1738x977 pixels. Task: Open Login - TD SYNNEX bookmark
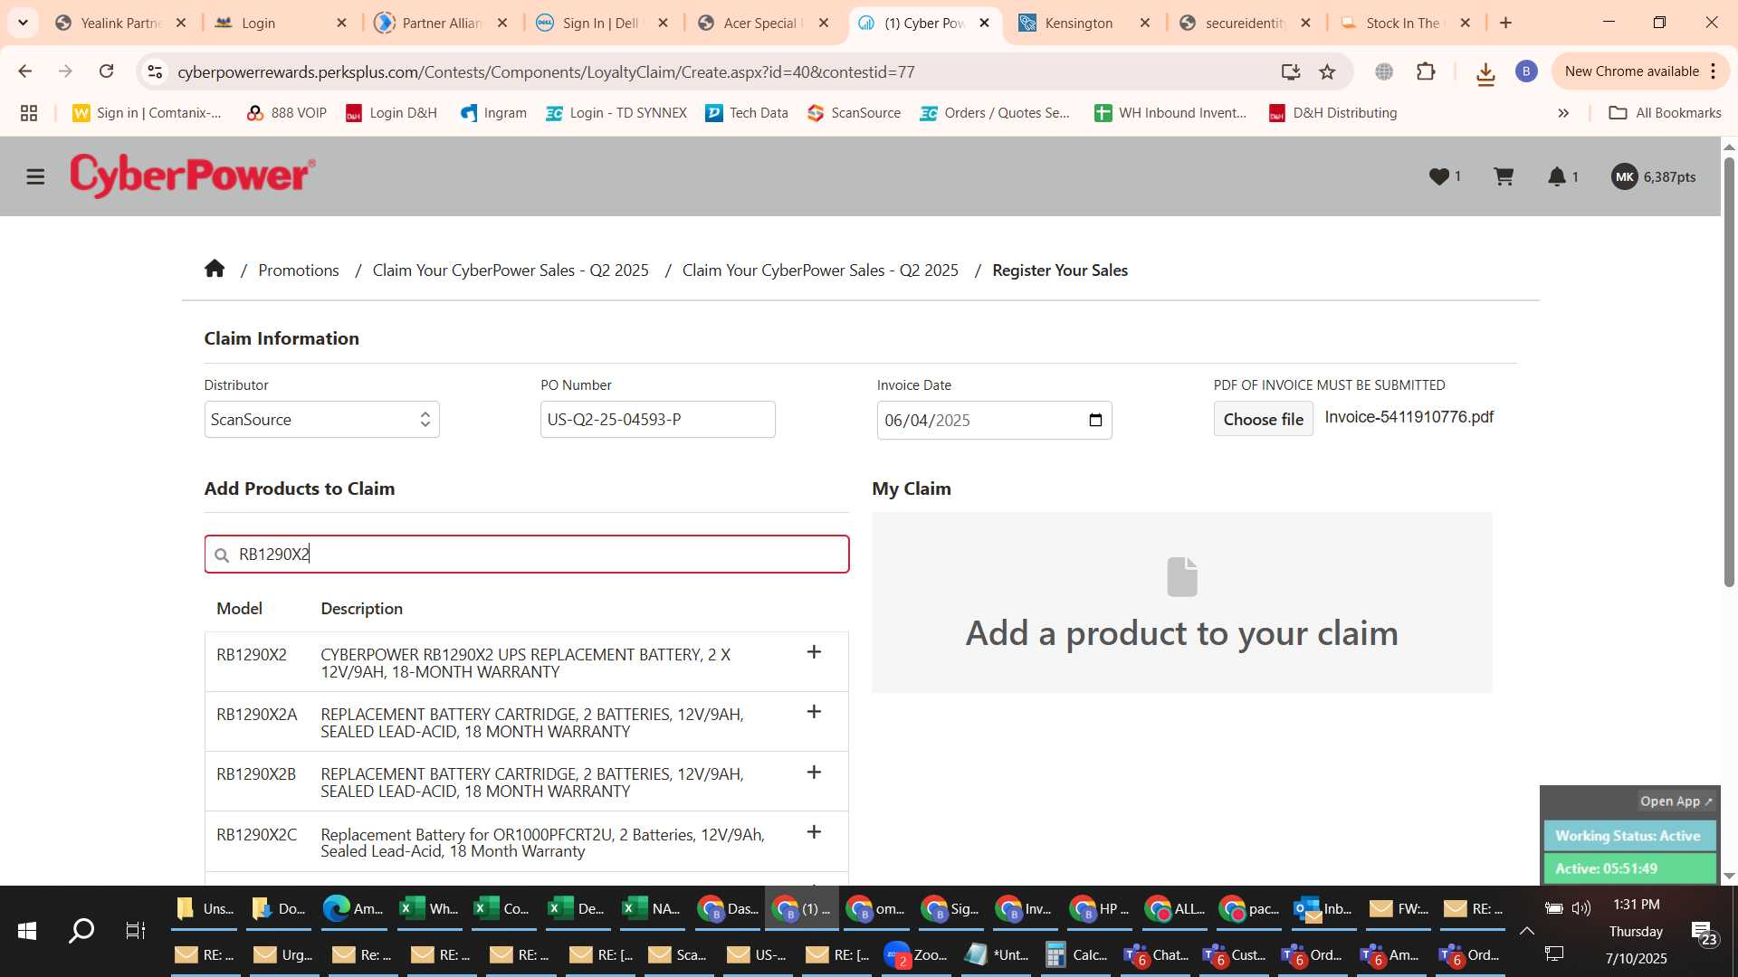(616, 113)
